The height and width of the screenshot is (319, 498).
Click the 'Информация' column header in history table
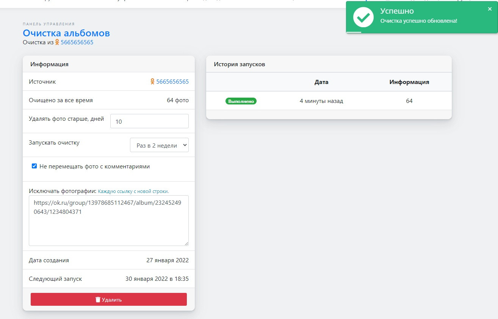[x=409, y=82]
